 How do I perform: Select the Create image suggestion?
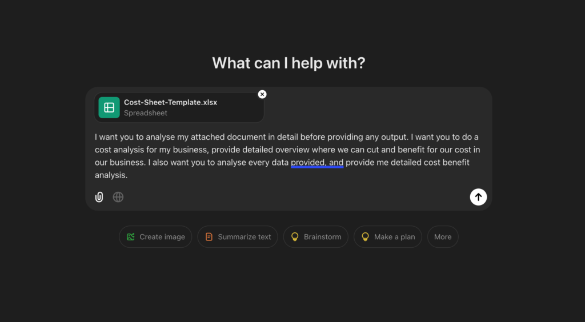[x=162, y=237]
